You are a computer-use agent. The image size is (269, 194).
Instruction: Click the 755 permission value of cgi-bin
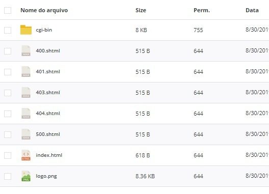pos(198,30)
